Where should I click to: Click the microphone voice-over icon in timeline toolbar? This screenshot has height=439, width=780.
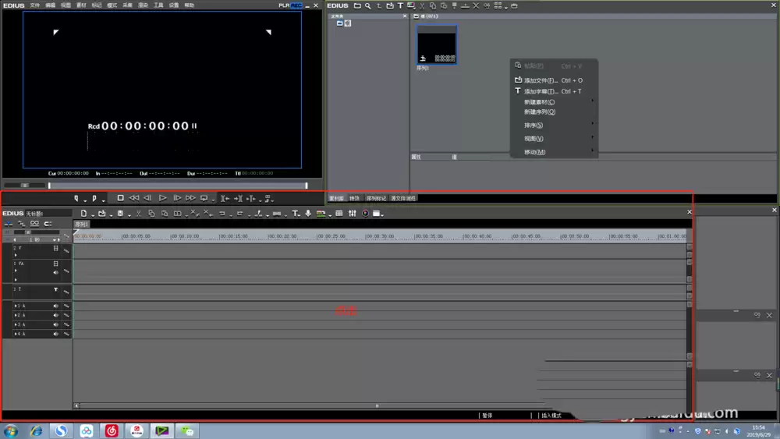[x=308, y=214]
